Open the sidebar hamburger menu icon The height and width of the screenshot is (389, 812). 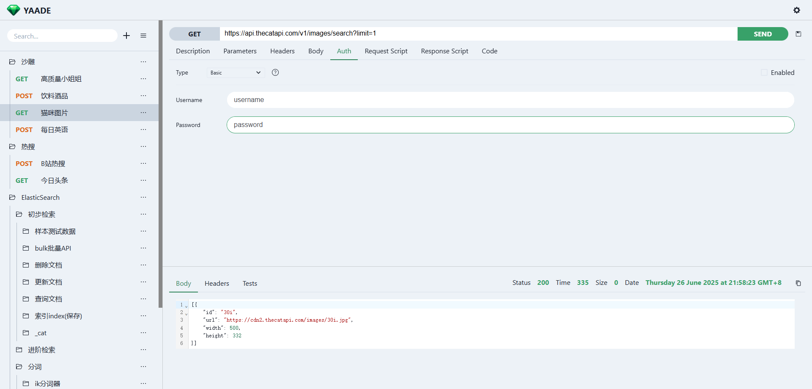[143, 36]
